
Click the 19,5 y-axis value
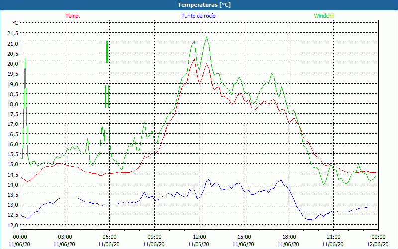[x=13, y=73]
